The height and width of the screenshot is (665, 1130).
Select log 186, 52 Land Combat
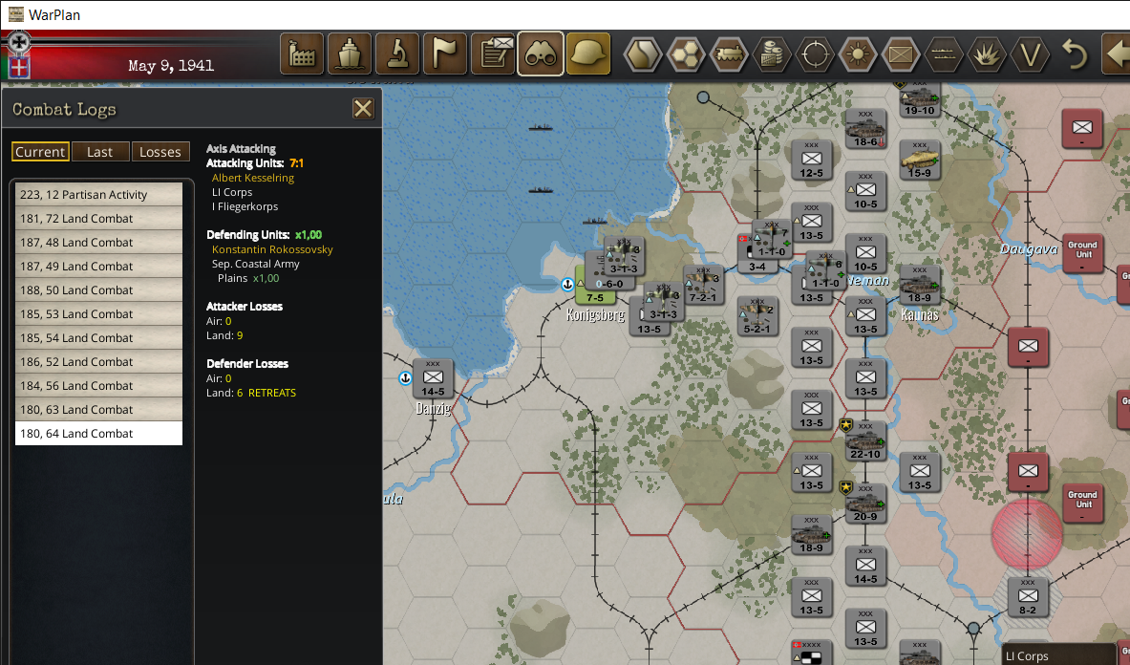pos(98,361)
